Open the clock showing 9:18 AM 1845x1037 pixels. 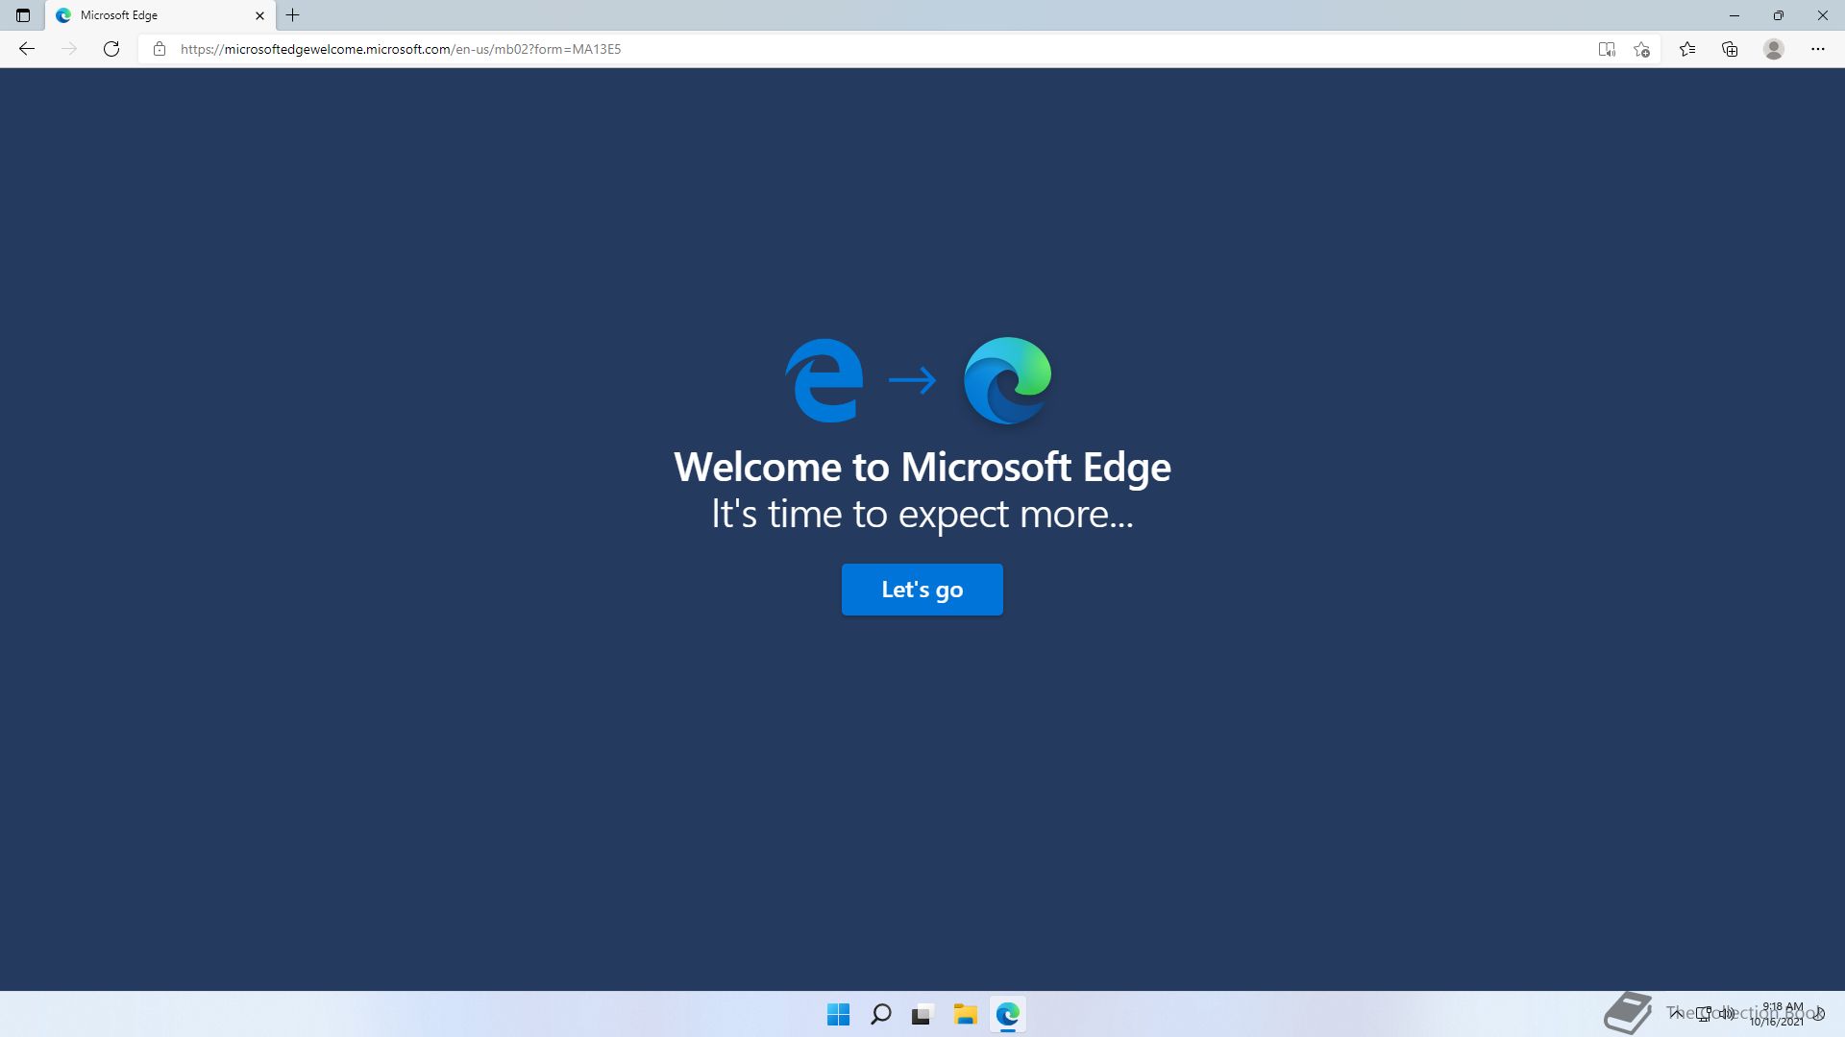click(x=1777, y=1014)
